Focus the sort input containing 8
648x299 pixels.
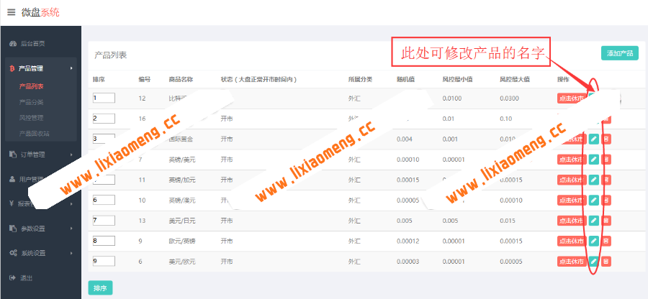tap(104, 241)
